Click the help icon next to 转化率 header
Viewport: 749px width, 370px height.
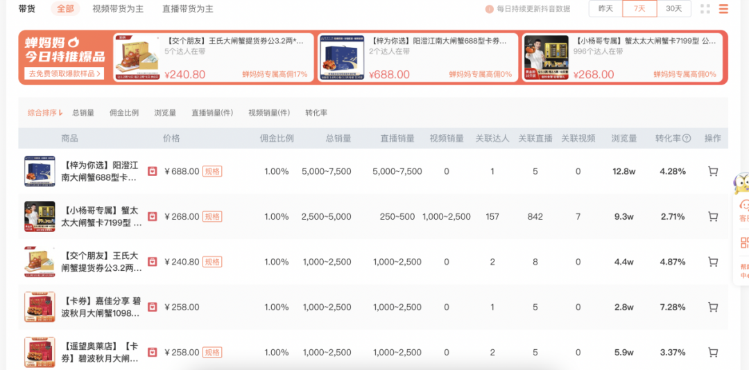687,139
